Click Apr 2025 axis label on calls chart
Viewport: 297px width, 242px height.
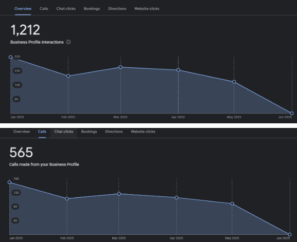[177, 238]
